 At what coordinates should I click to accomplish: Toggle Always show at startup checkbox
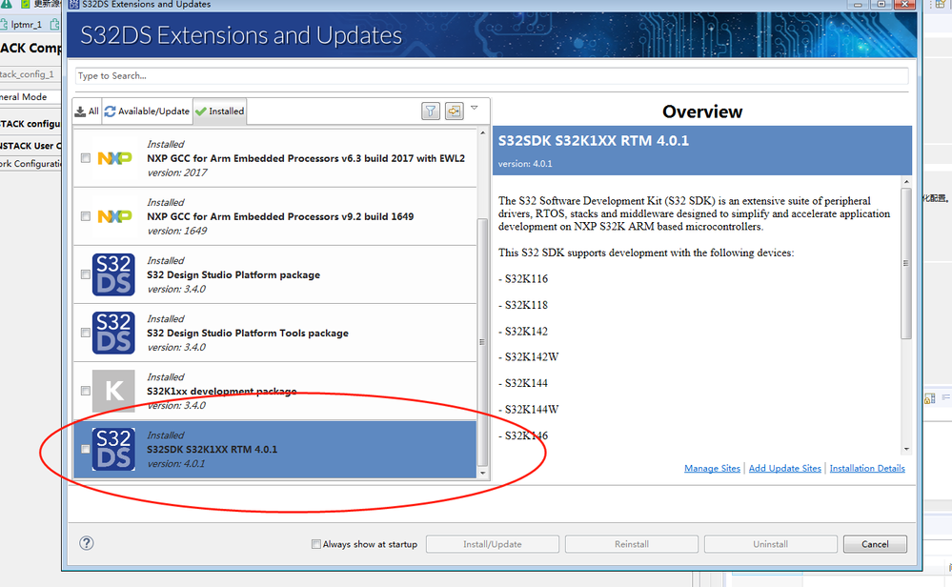pyautogui.click(x=316, y=544)
